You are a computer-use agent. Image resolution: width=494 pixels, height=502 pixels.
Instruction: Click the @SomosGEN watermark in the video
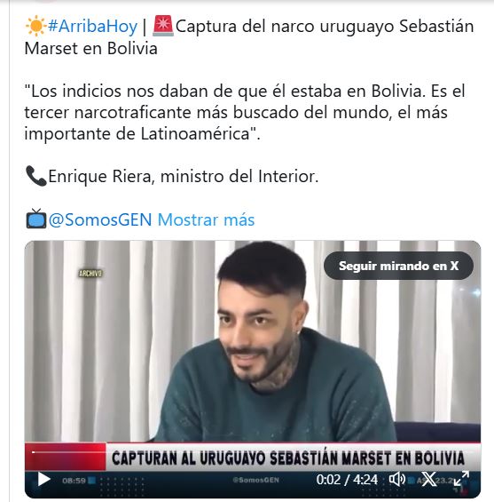[x=255, y=480]
